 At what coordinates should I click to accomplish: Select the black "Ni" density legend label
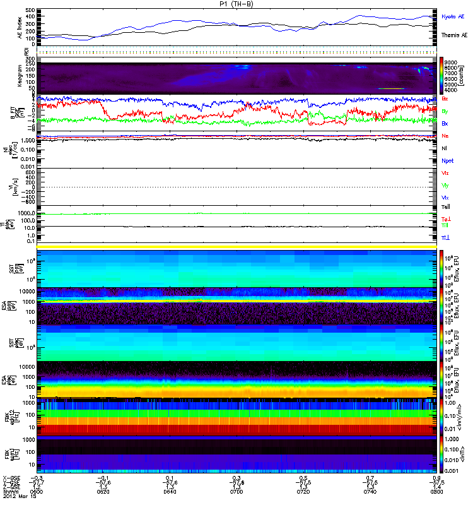pos(444,148)
